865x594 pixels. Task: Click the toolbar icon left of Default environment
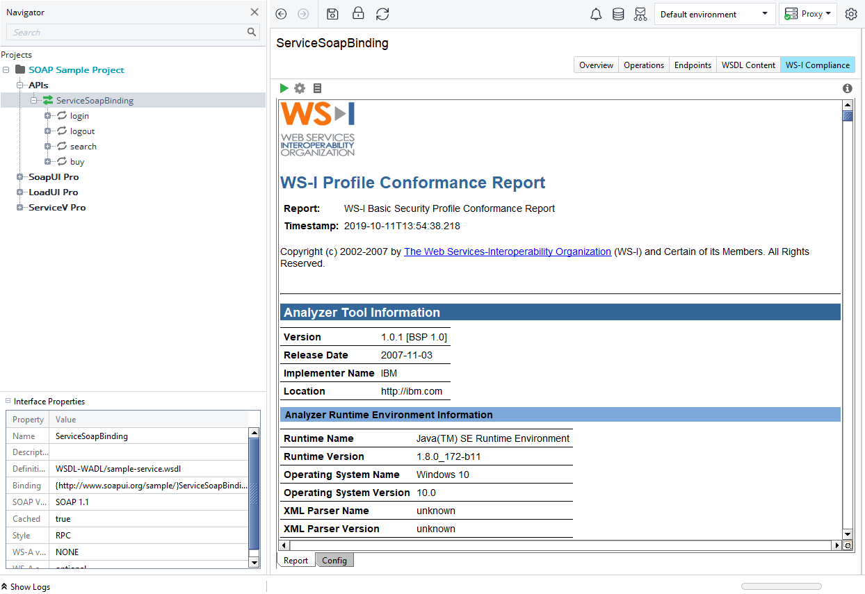pos(640,14)
